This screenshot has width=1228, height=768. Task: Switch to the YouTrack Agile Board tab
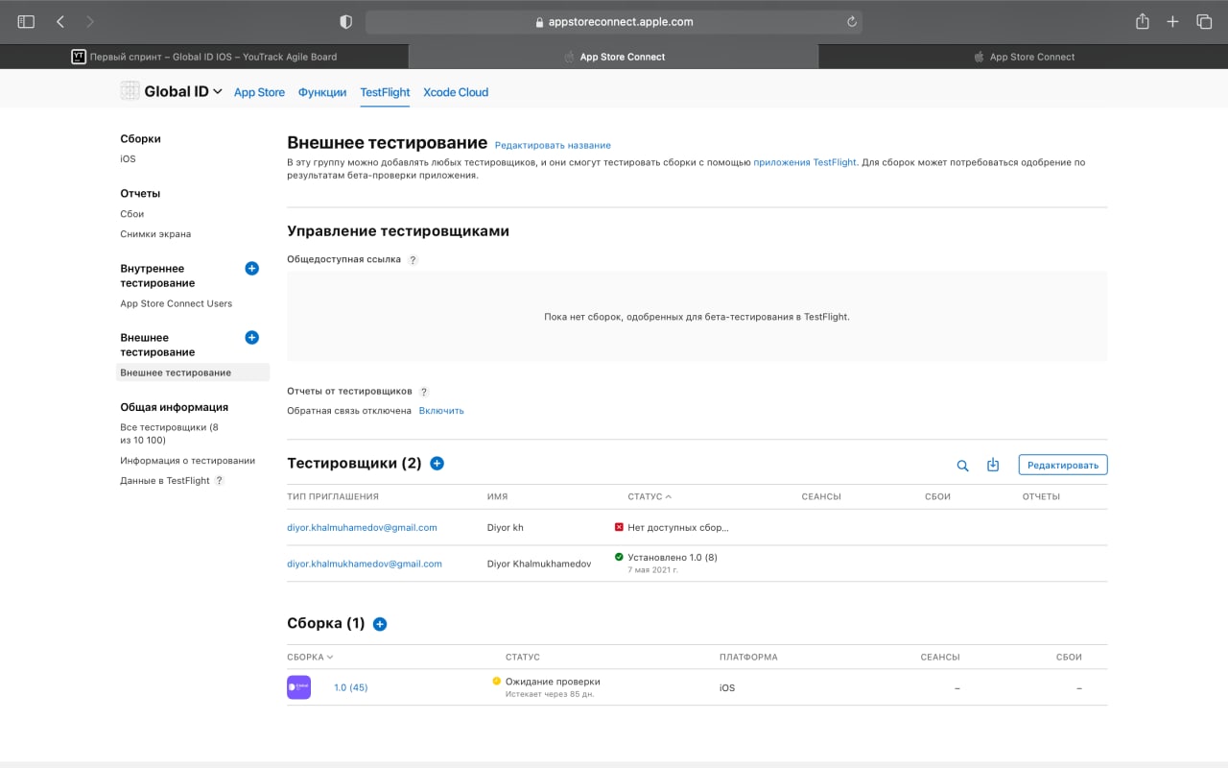point(204,57)
